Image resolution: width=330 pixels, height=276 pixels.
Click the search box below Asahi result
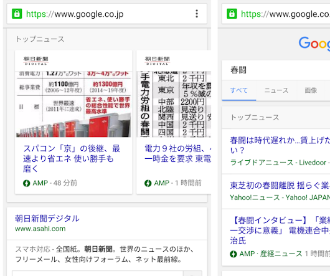98,274
